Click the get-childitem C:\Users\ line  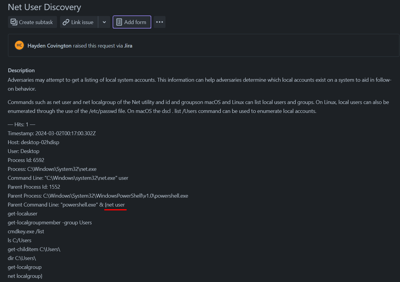pos(34,249)
